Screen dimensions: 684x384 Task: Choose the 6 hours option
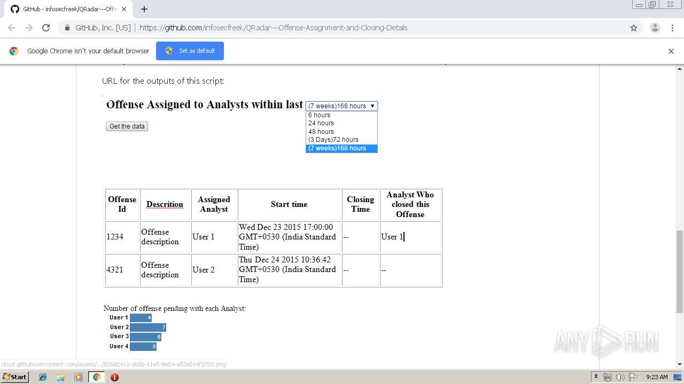(x=341, y=115)
